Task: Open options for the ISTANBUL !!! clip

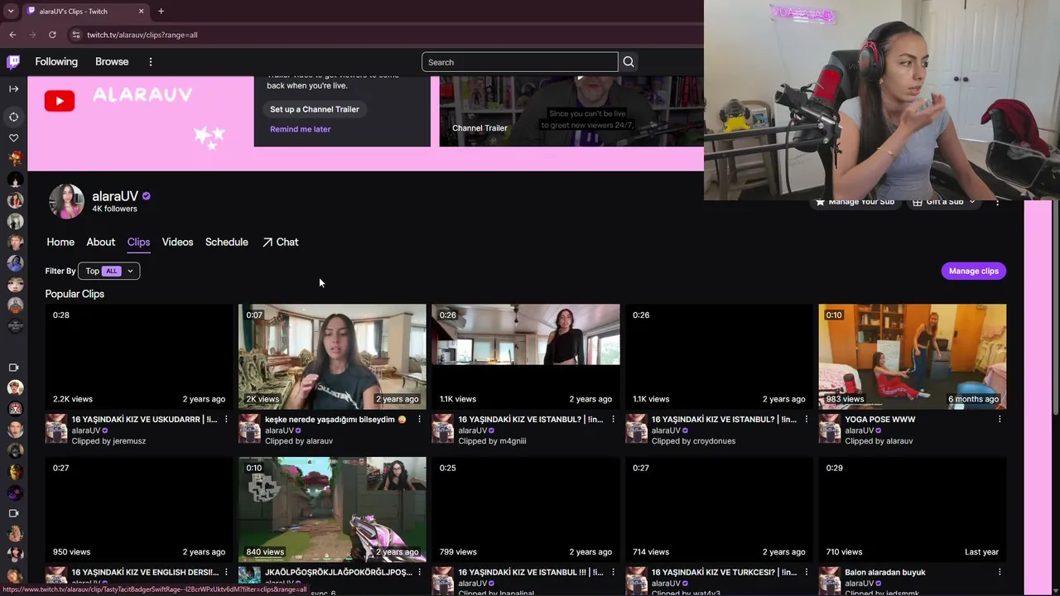Action: [613, 572]
